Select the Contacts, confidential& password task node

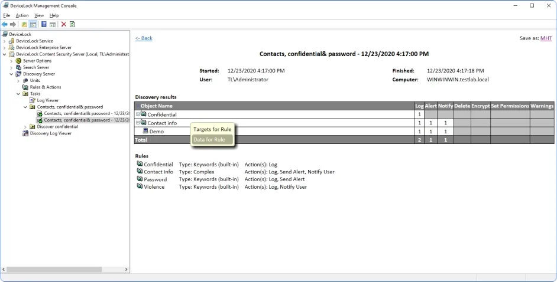(x=70, y=107)
